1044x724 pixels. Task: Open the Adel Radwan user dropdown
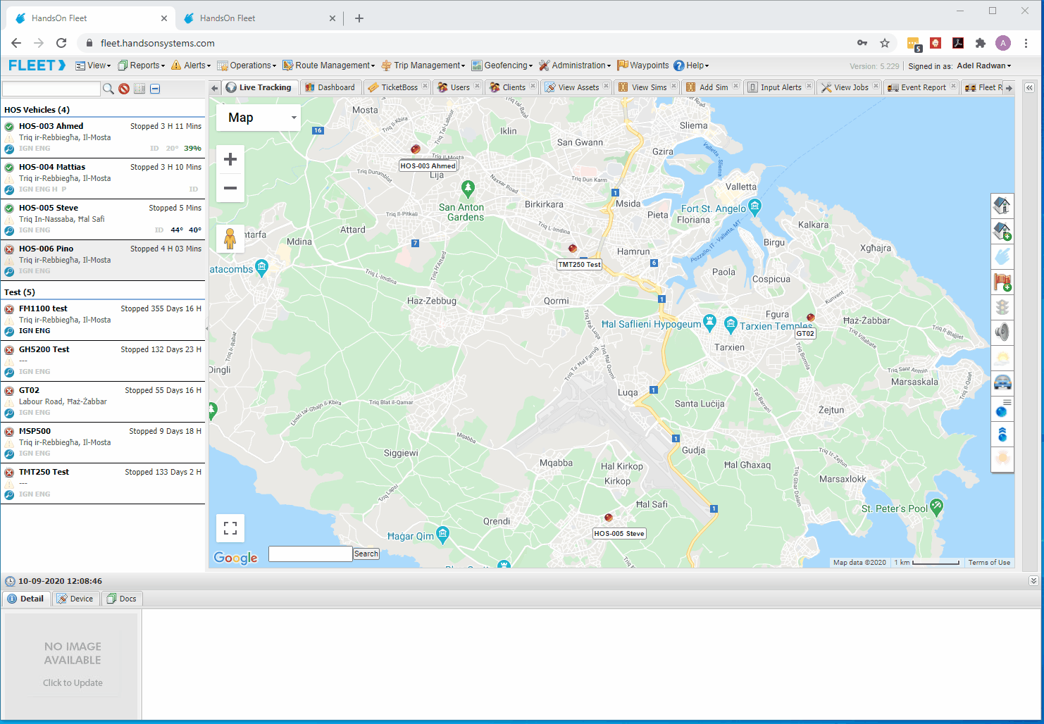pyautogui.click(x=984, y=66)
